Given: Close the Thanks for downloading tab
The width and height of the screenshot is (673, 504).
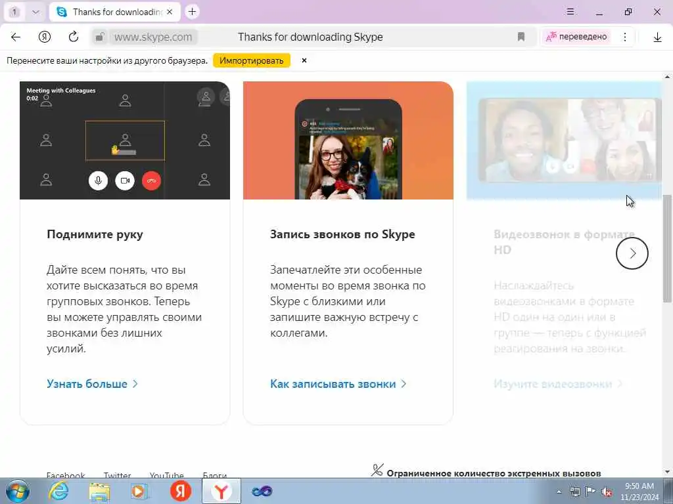Looking at the screenshot, I should point(170,12).
